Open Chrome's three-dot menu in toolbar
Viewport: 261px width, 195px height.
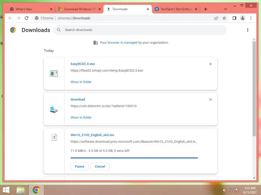(x=251, y=18)
